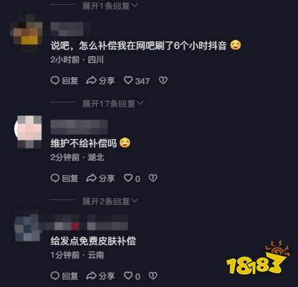Dislike the 6个小时抖音 comment with broken heart

(x=163, y=80)
